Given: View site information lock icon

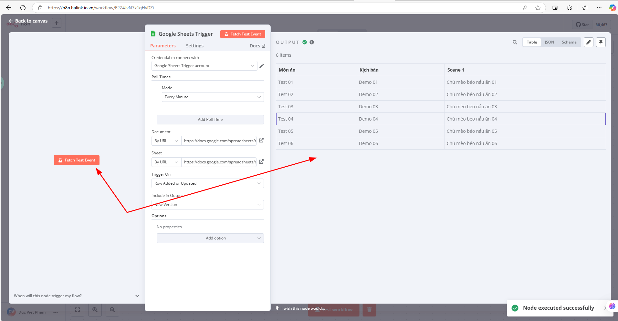Looking at the screenshot, I should point(40,8).
